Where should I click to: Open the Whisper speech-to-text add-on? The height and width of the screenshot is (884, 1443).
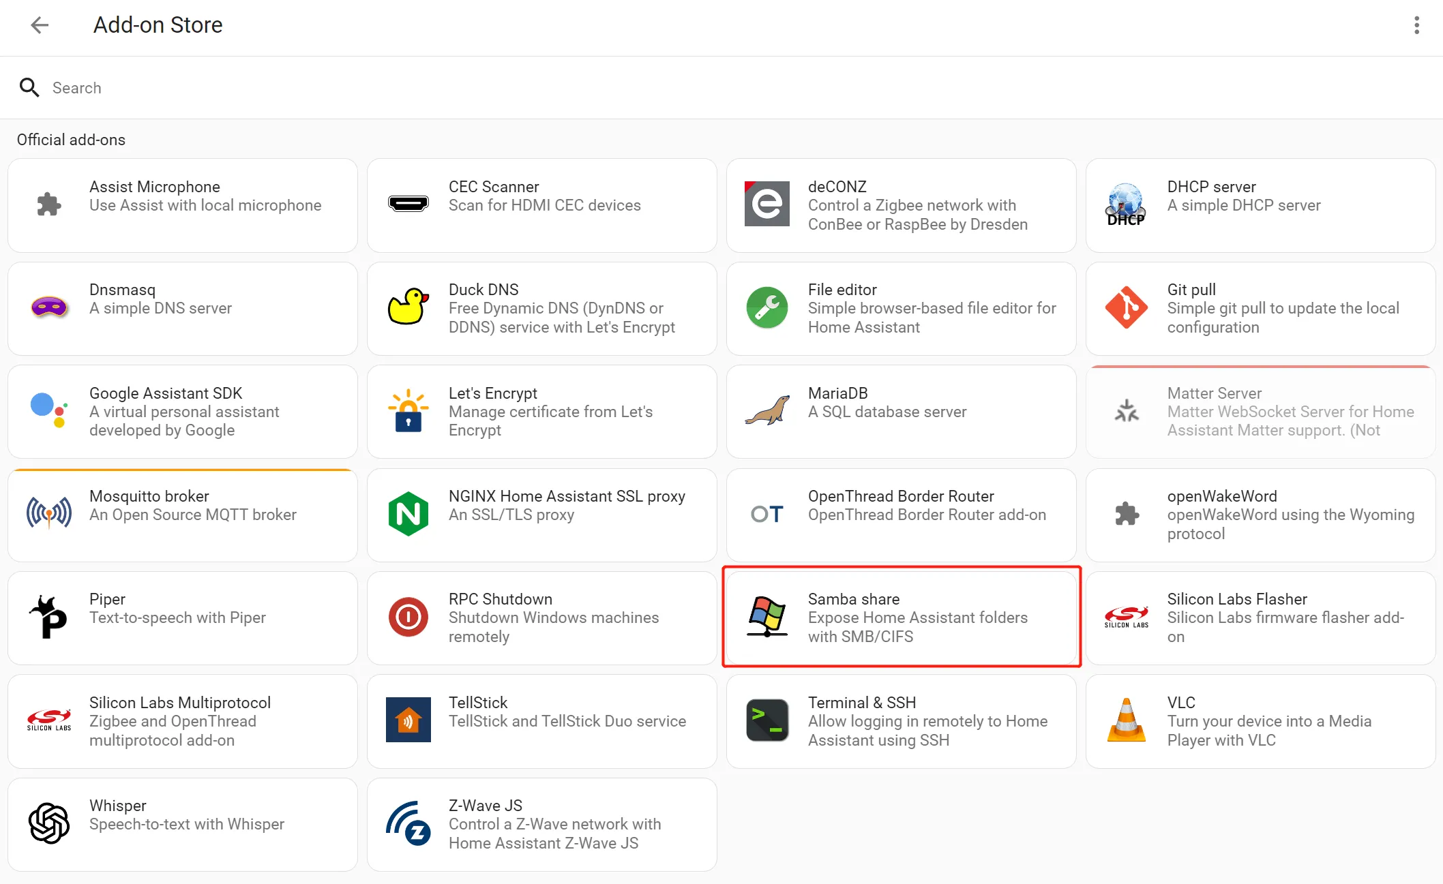click(x=183, y=825)
